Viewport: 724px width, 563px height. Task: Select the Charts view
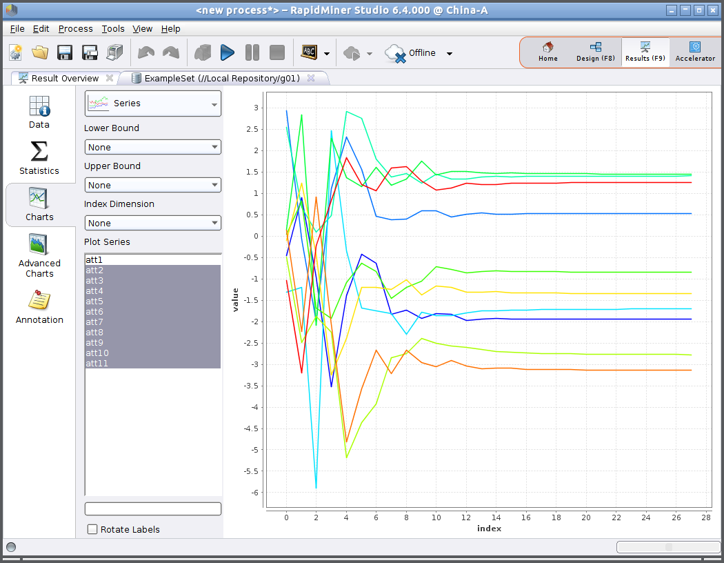coord(39,205)
